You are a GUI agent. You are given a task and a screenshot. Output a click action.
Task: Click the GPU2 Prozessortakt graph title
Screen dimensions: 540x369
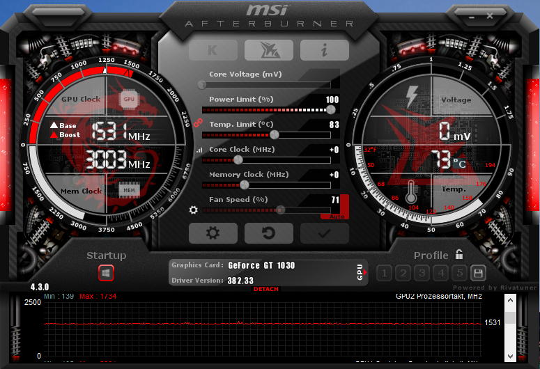[x=439, y=297]
